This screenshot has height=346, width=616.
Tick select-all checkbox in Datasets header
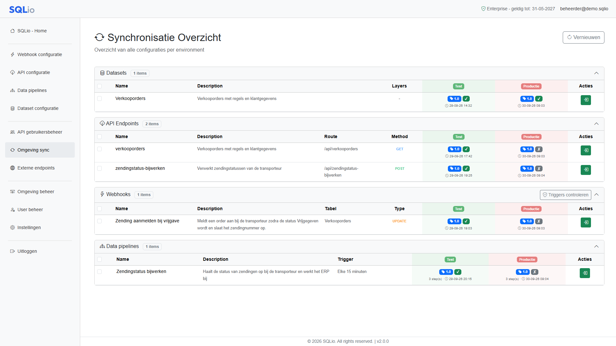coord(99,86)
